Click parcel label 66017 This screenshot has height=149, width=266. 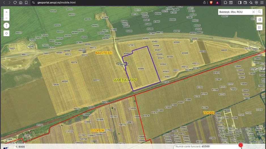[x=24, y=55]
